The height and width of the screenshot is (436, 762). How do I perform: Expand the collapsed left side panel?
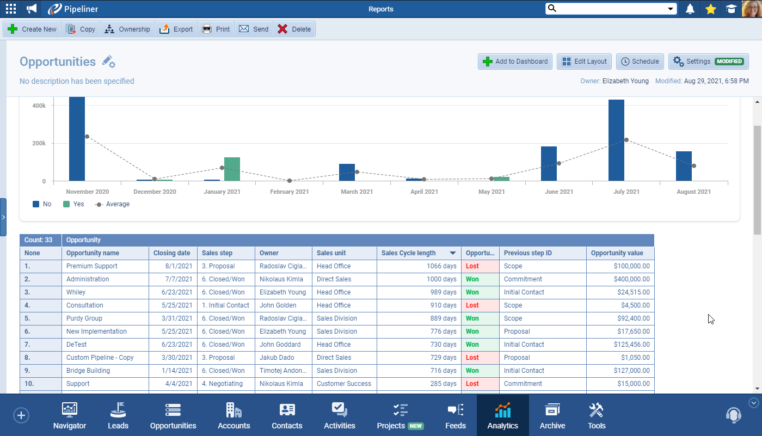(x=4, y=217)
